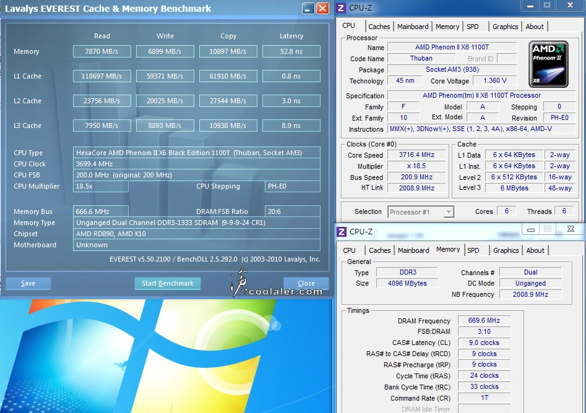586x413 pixels.
Task: Click Bank Cycle Time value 33 clocks
Action: (x=484, y=386)
